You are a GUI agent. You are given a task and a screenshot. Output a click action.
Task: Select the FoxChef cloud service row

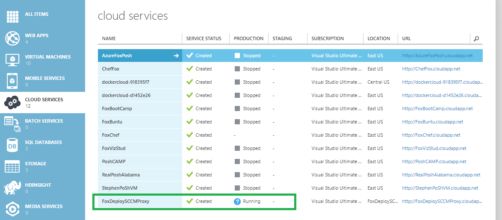coord(290,135)
